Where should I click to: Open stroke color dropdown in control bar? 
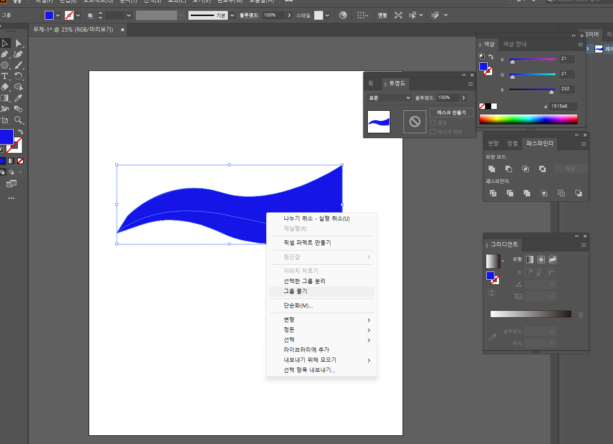(x=78, y=15)
